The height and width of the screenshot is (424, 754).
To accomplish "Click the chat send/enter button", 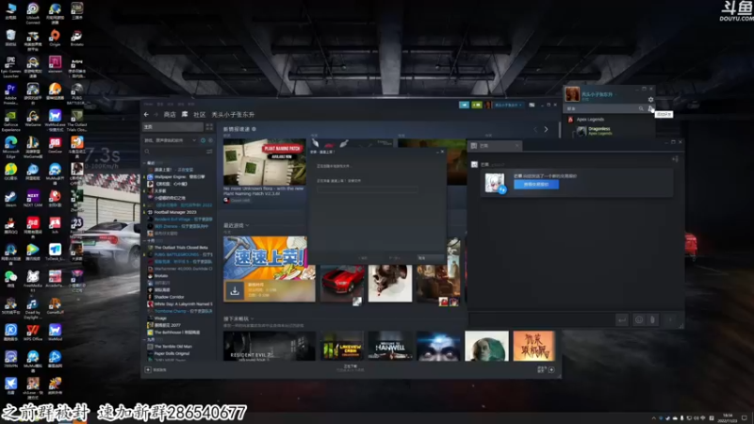I will point(622,319).
